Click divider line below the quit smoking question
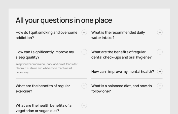 51,45
